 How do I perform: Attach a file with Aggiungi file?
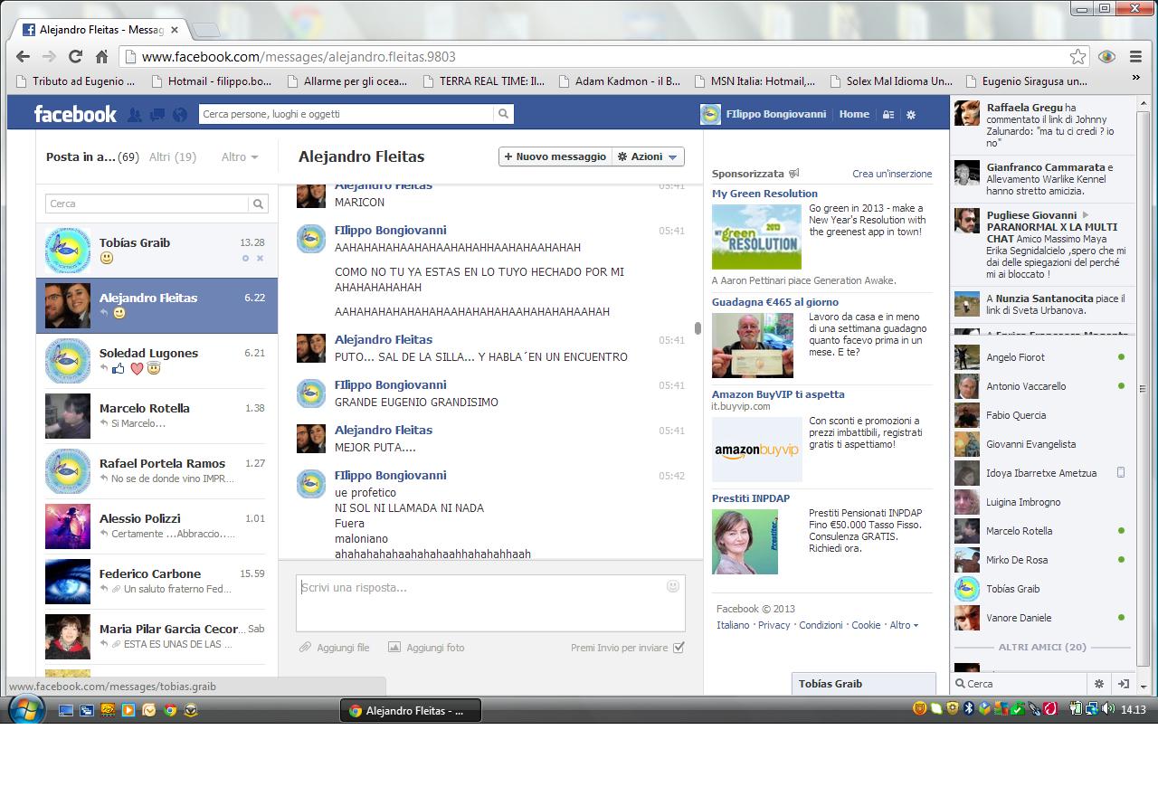[x=335, y=648]
